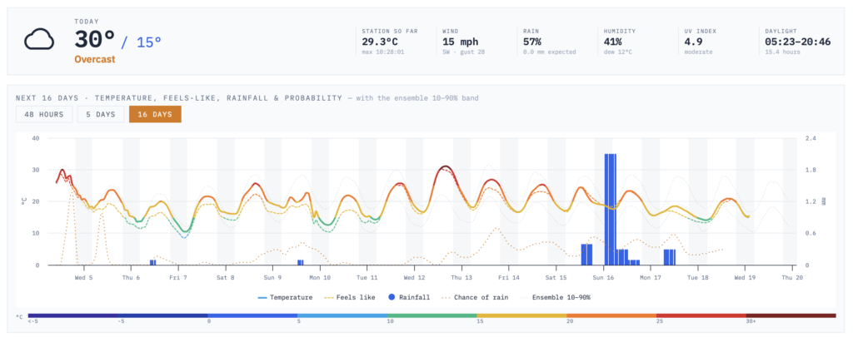Click today's high temperature 30°

click(x=95, y=40)
